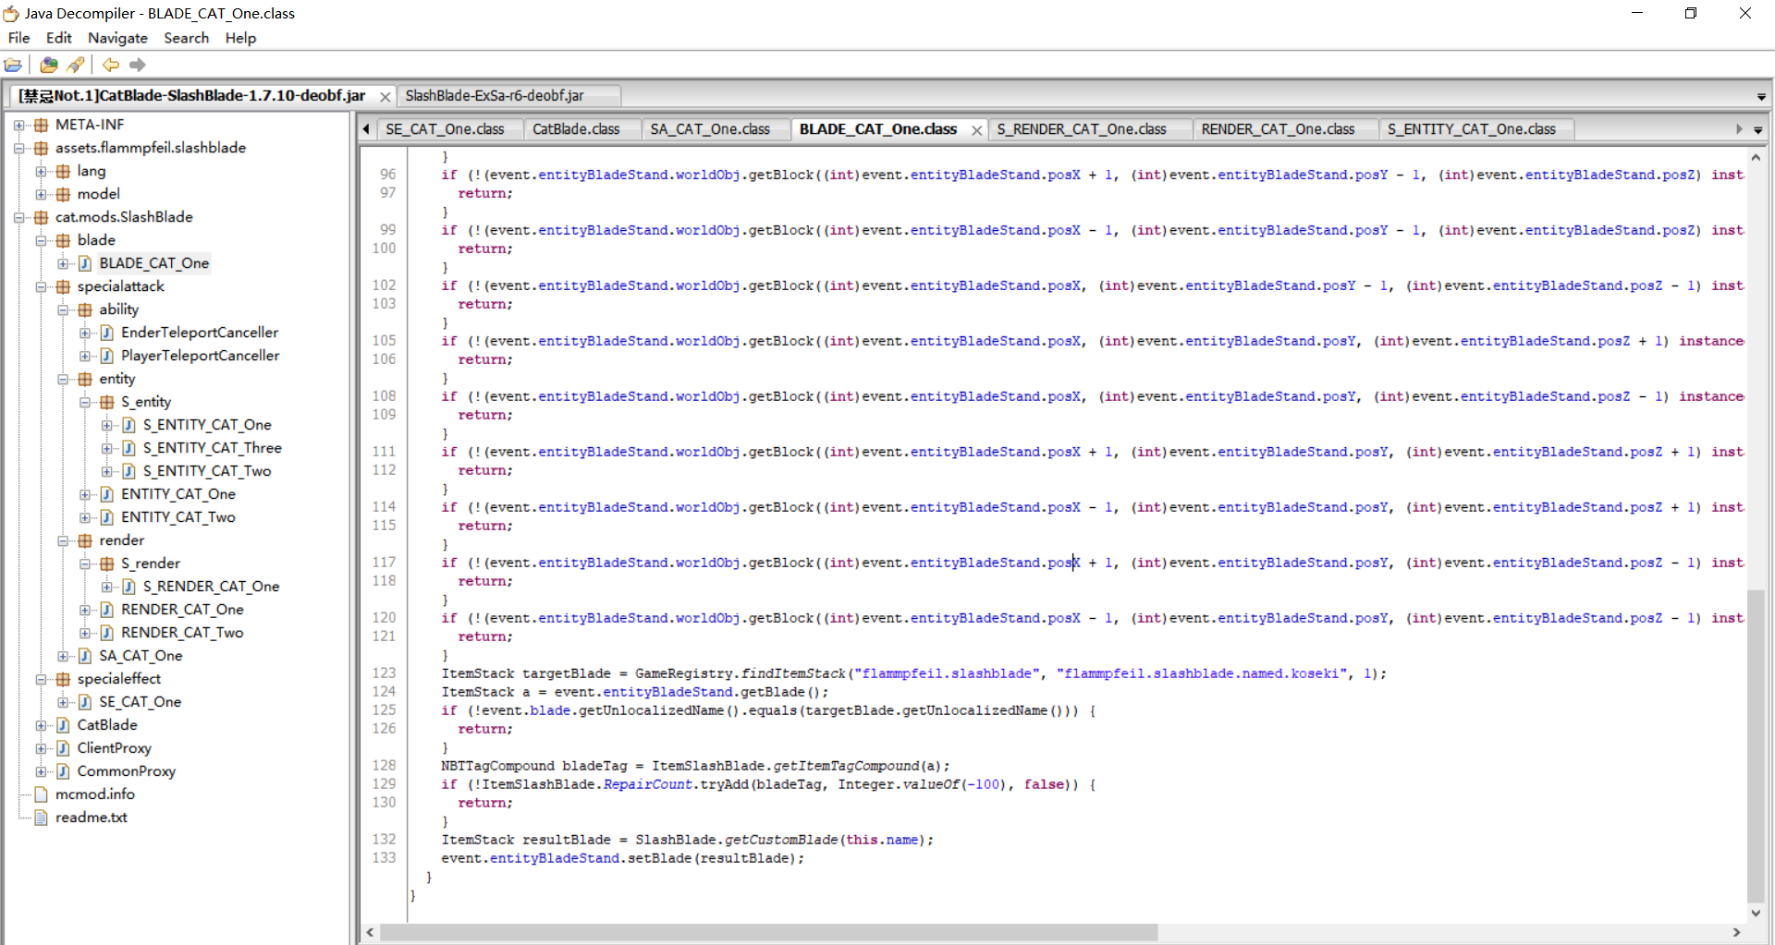This screenshot has width=1775, height=945.
Task: Switch to SlashBlade-ExSa-r6-deobf.jar tab
Action: 495,96
